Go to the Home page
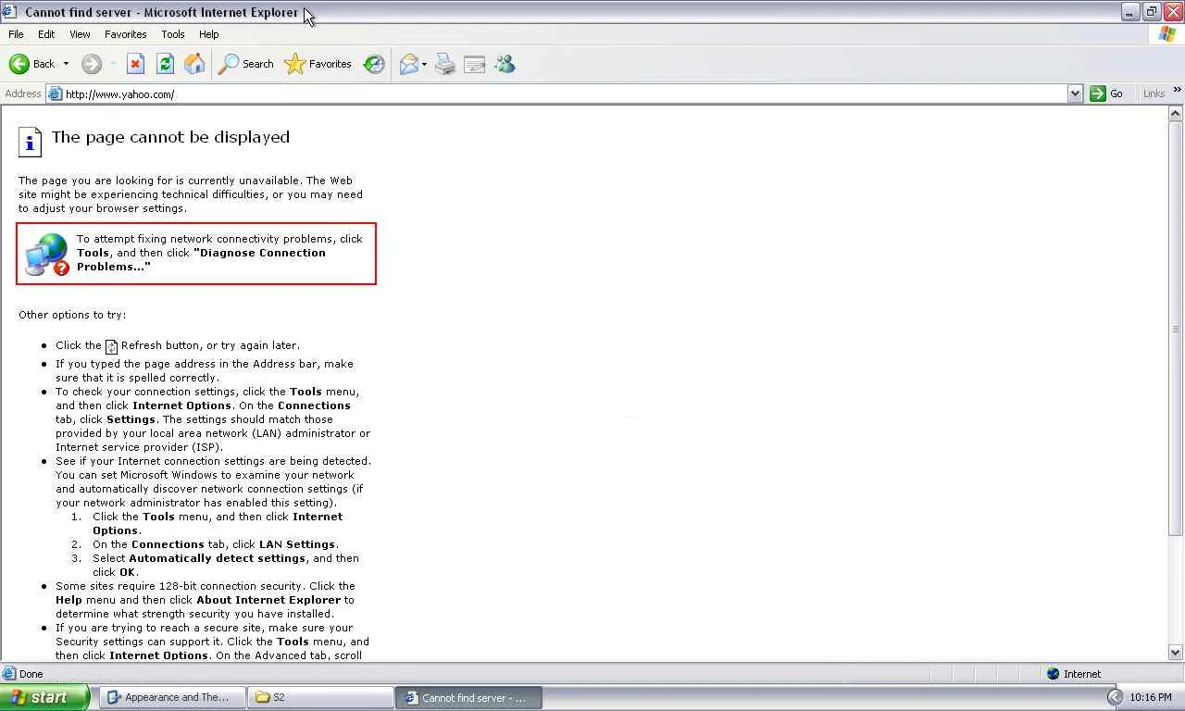This screenshot has width=1185, height=711. point(194,64)
